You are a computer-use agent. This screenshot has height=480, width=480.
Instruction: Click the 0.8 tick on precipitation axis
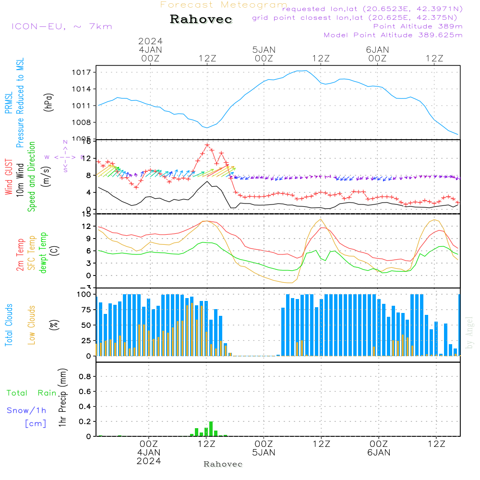click(85, 376)
